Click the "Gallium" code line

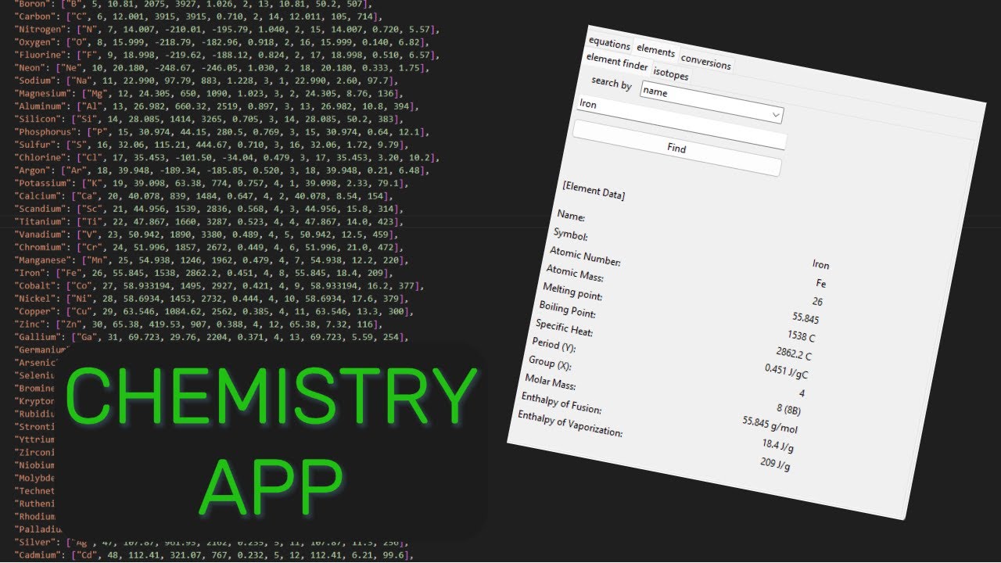(x=211, y=336)
